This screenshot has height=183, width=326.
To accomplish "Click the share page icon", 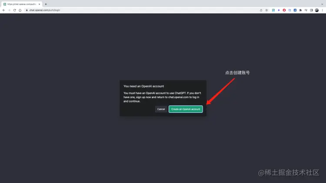I will (x=261, y=10).
